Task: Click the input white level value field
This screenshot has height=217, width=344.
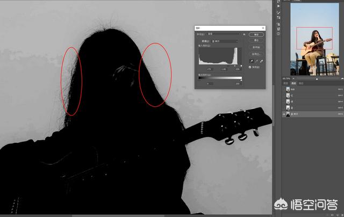Action: tap(238, 69)
